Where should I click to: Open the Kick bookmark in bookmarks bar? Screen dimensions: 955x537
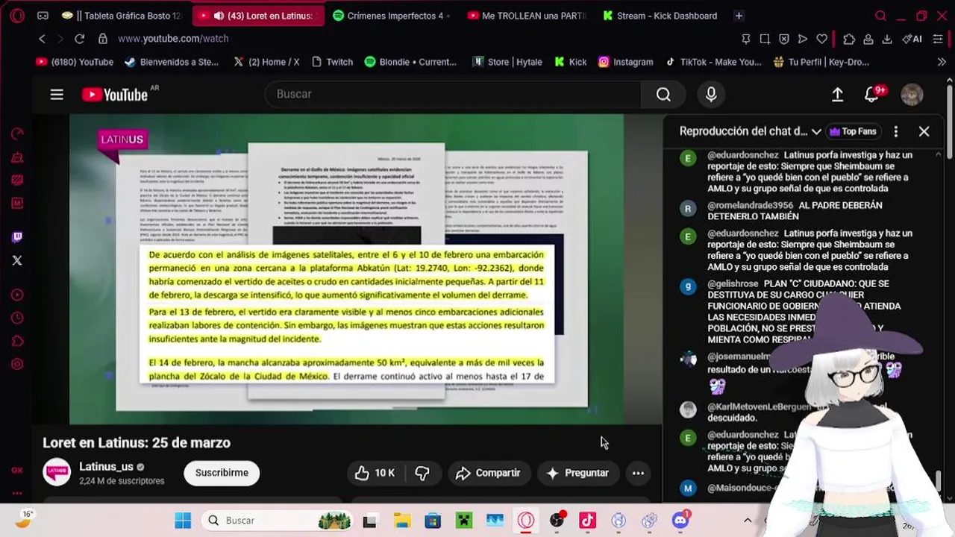[571, 62]
